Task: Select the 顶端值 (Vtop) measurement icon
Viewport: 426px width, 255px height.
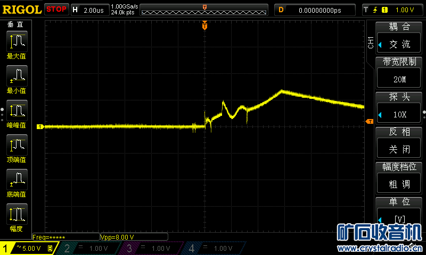Action: [x=17, y=144]
